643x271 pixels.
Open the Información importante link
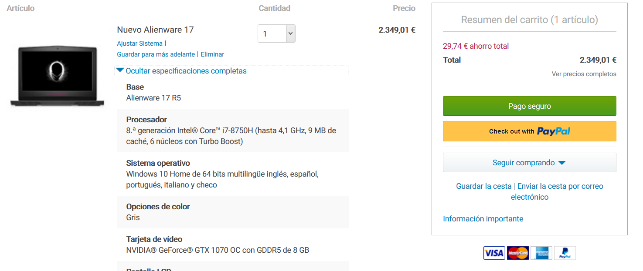(483, 219)
